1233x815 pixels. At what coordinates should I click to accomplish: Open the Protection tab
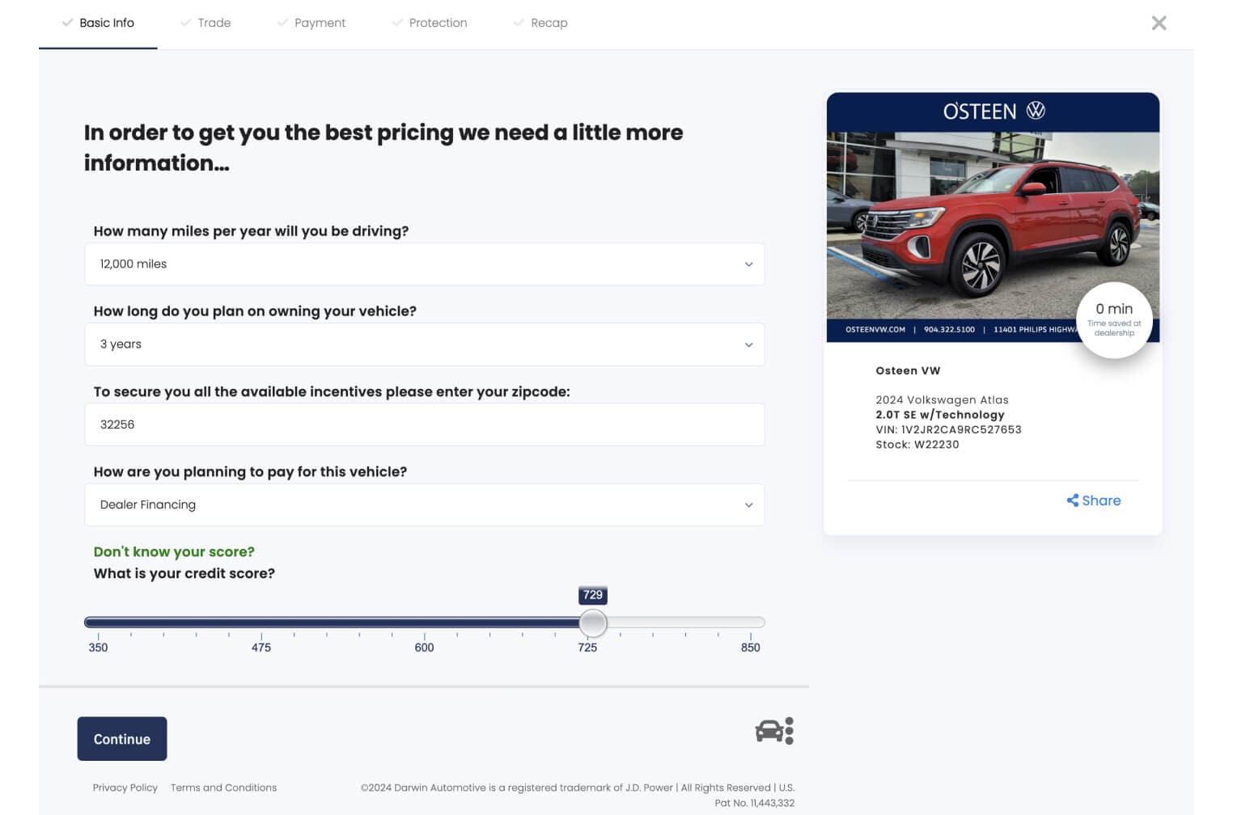pos(430,23)
